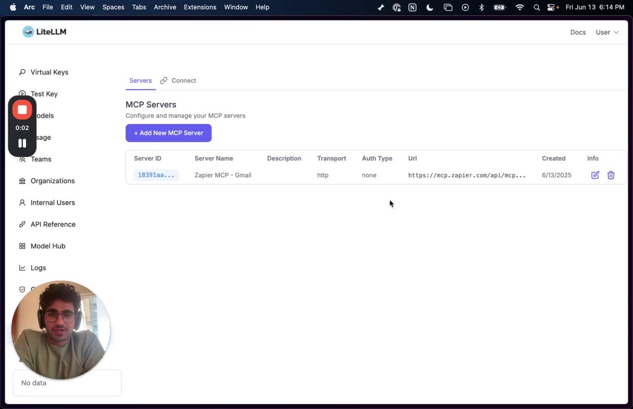Viewport: 633px width, 409px height.
Task: Click the https://mcp.zapier.com URL cell
Action: click(467, 175)
